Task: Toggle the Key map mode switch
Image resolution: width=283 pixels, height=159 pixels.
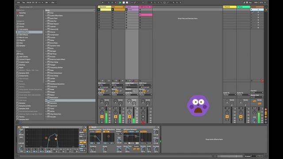Action: 250,3
